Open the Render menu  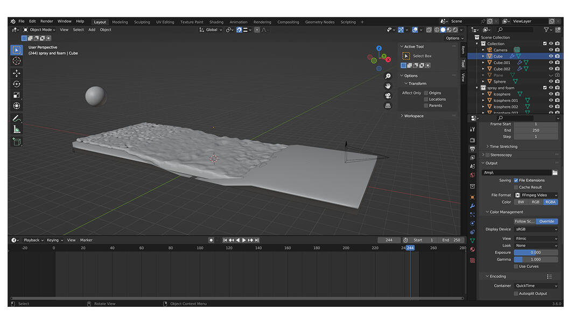point(47,22)
